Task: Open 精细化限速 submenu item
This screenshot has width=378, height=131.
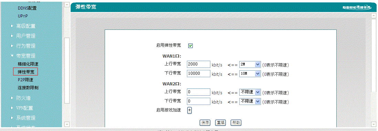Action: (x=28, y=64)
